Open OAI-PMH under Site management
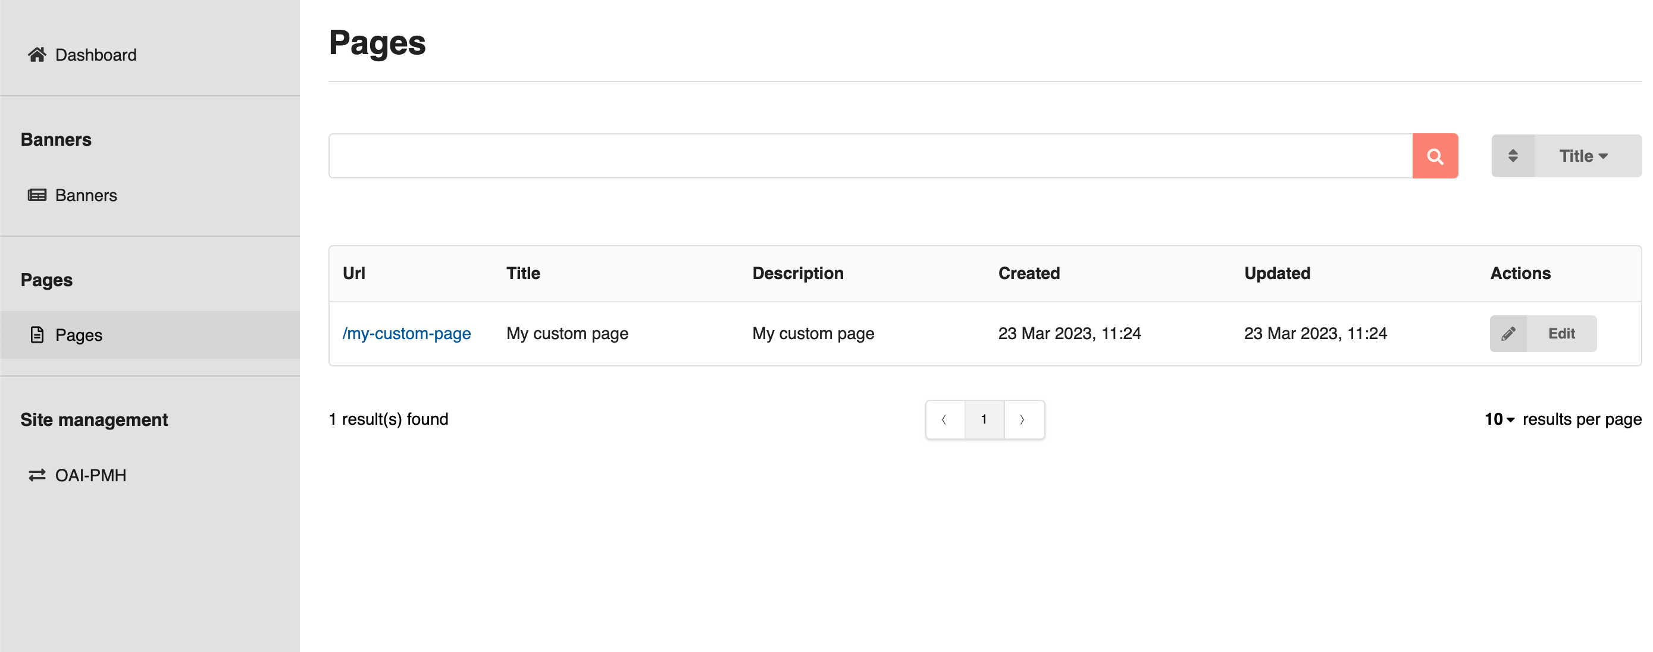 click(90, 475)
